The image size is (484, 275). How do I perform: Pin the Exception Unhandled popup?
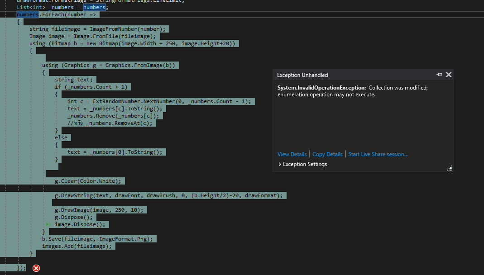[x=439, y=75]
